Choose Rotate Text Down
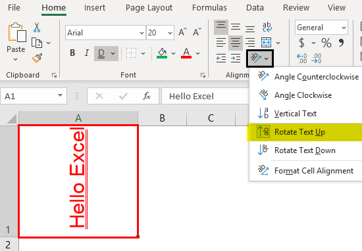 (305, 150)
